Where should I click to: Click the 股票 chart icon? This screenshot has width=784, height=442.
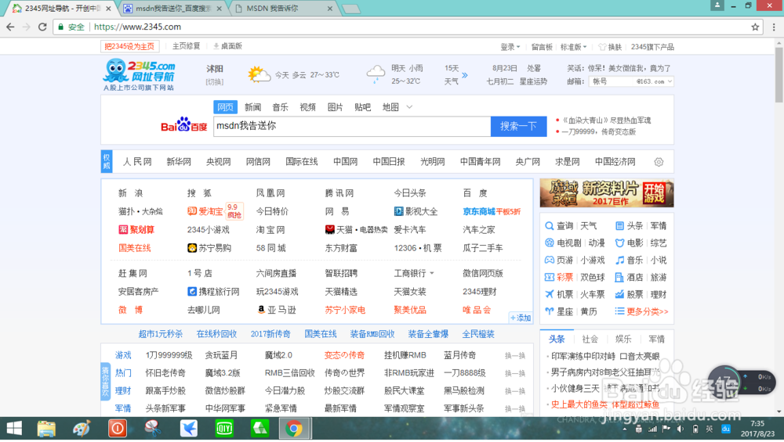(x=619, y=294)
